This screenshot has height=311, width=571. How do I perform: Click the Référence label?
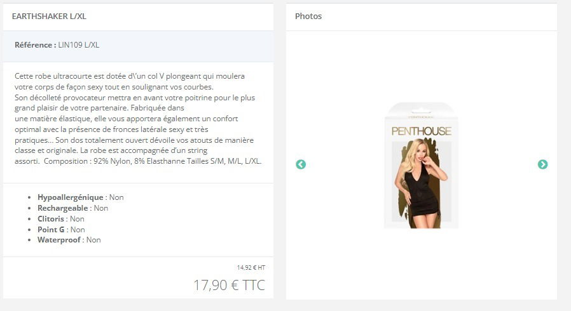pyautogui.click(x=36, y=45)
